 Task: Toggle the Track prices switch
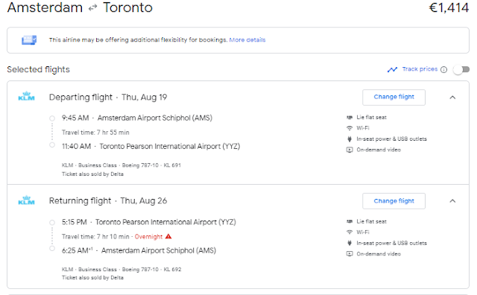(461, 69)
